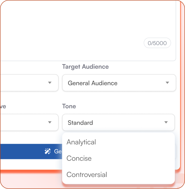
Task: Click the 0/5000 character counter
Action: tap(157, 43)
